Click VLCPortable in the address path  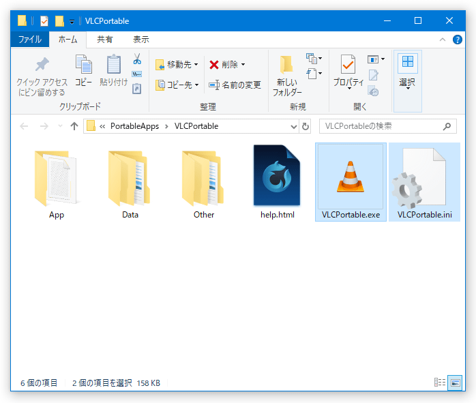(x=196, y=126)
